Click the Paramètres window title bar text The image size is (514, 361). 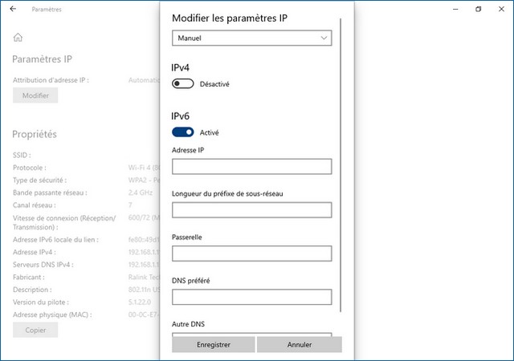click(47, 10)
